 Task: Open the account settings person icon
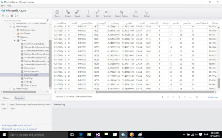pos(8,16)
